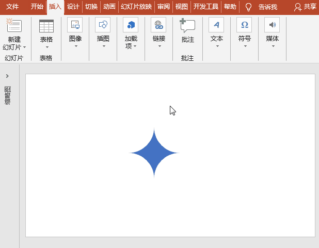
Task: Click the Text (文本) icon
Action: click(x=216, y=25)
